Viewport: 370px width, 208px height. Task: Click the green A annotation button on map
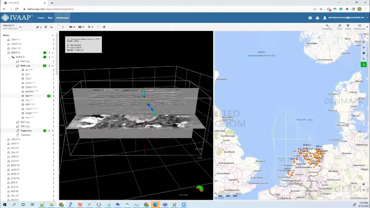(x=364, y=64)
